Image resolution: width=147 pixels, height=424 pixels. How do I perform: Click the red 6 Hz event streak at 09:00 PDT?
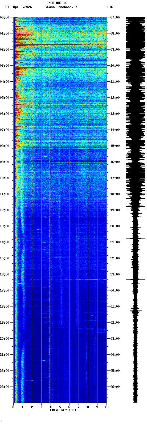point(68,162)
